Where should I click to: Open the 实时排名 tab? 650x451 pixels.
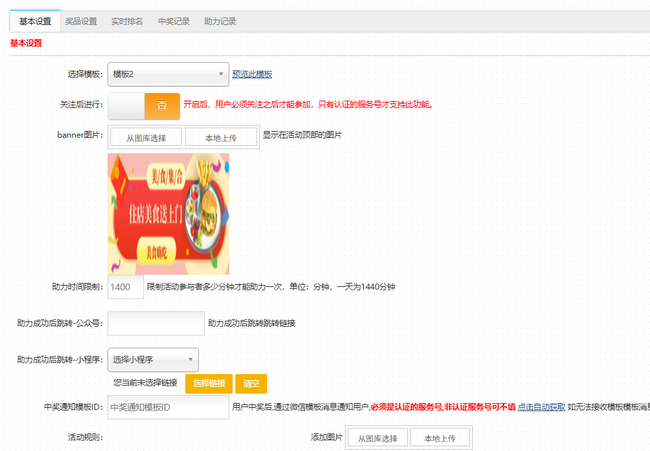pos(127,22)
